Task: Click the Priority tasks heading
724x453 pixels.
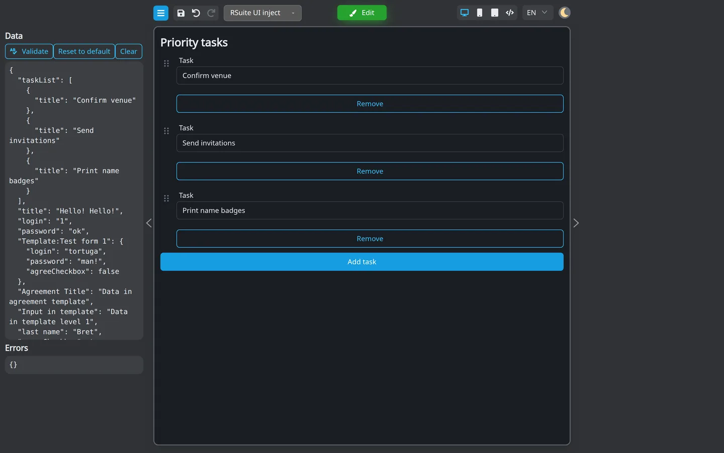Action: pyautogui.click(x=194, y=43)
